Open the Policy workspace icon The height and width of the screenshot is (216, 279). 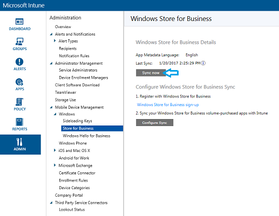coord(19,102)
